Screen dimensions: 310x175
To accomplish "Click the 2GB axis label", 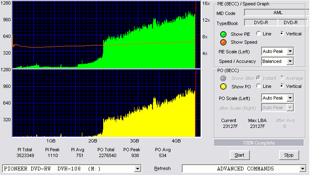I will tap(92, 141).
